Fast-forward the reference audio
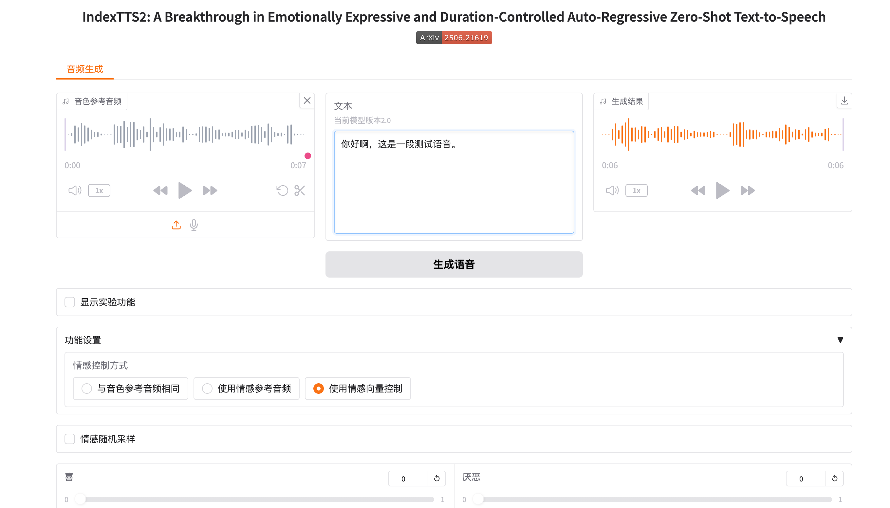Image resolution: width=890 pixels, height=508 pixels. point(210,190)
